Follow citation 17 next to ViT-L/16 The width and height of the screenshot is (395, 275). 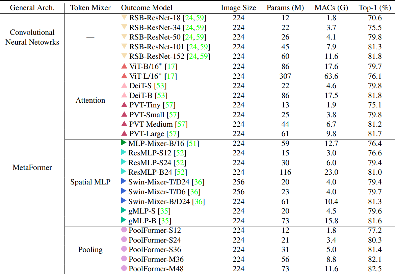coord(171,76)
